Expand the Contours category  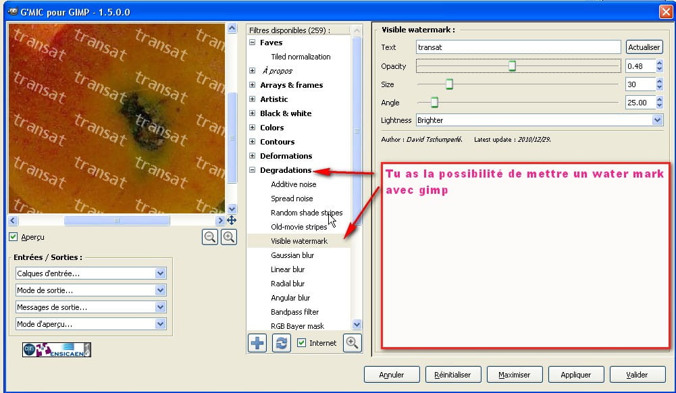pyautogui.click(x=252, y=142)
